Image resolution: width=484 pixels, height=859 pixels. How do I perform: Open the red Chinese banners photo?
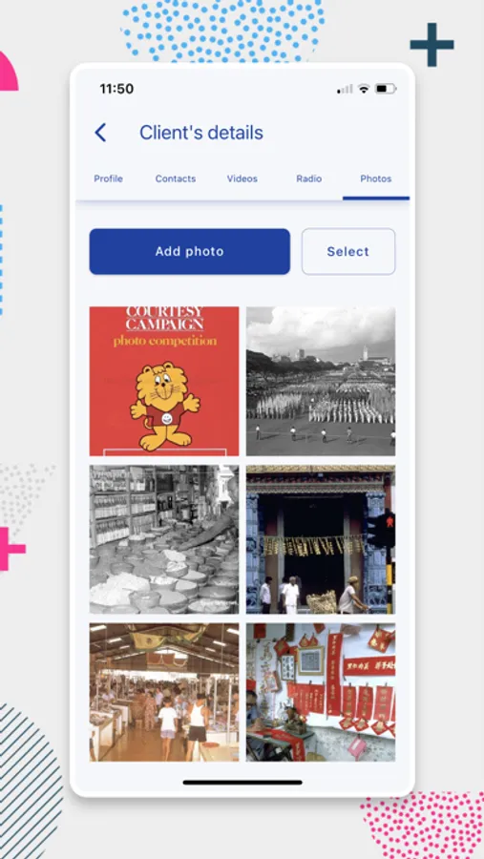click(321, 693)
